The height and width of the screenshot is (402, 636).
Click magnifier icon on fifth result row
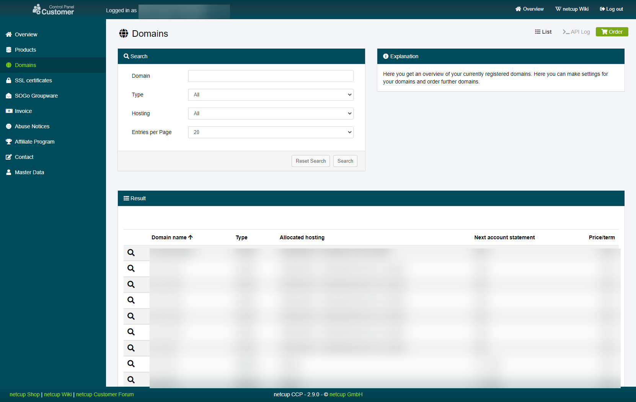(x=131, y=316)
